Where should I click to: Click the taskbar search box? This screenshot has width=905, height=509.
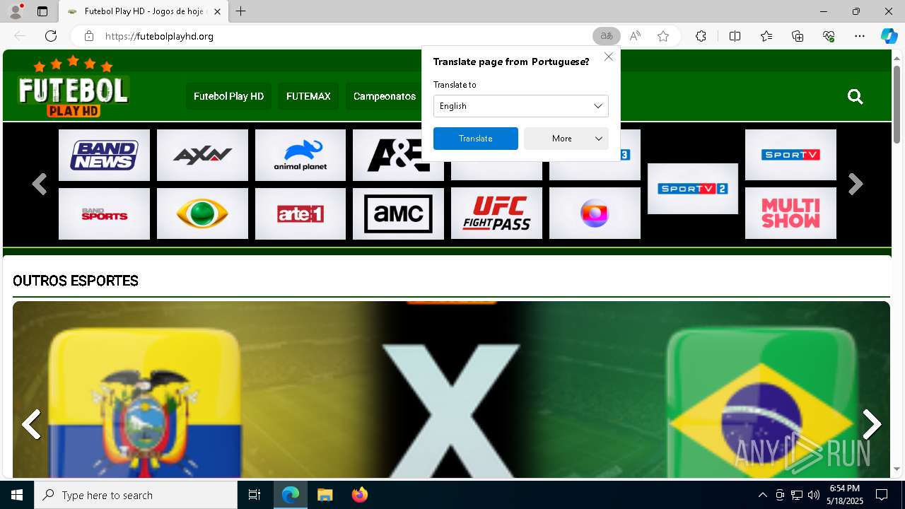pos(136,495)
